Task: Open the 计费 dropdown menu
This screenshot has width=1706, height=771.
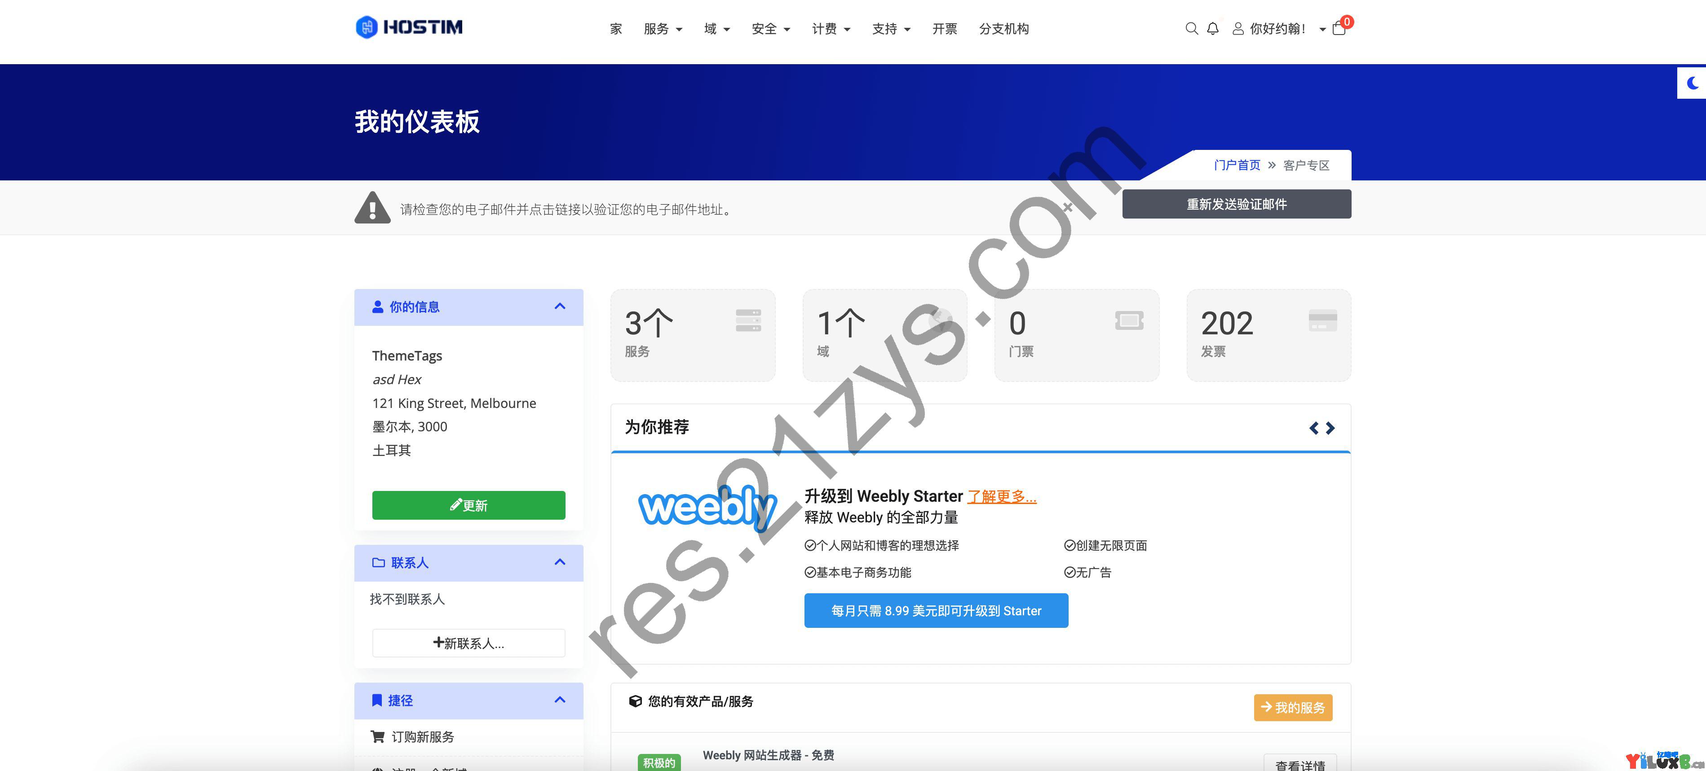Action: click(831, 28)
